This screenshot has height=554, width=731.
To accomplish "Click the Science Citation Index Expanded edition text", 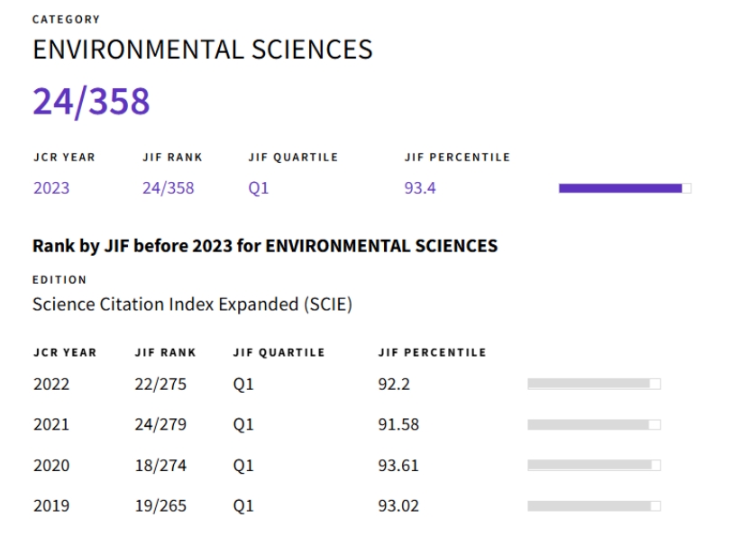I will pyautogui.click(x=192, y=304).
